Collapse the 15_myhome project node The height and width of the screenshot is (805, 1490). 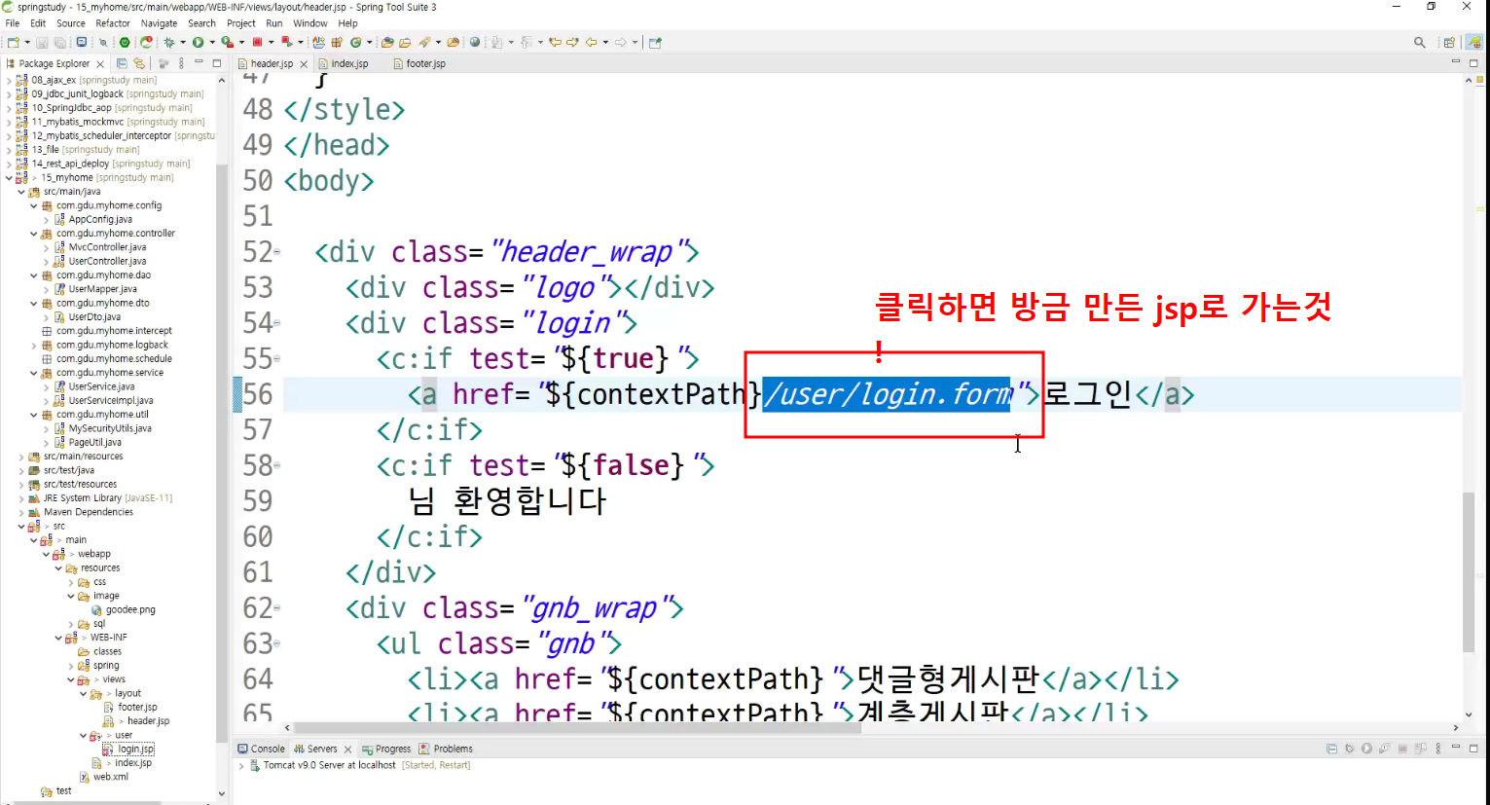pos(9,178)
